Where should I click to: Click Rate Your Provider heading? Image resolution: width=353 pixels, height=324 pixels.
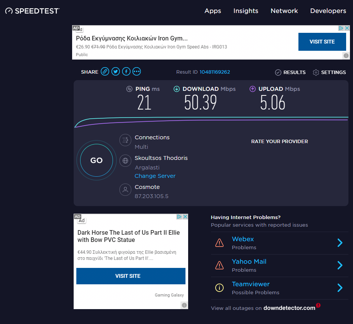click(x=280, y=142)
